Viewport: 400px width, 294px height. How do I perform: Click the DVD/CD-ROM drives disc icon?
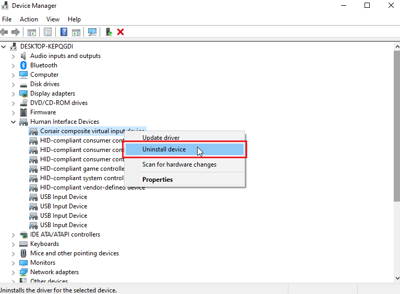click(23, 103)
